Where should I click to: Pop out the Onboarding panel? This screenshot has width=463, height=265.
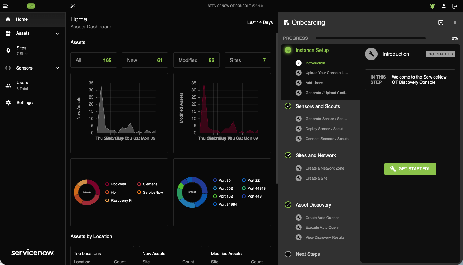pos(441,22)
